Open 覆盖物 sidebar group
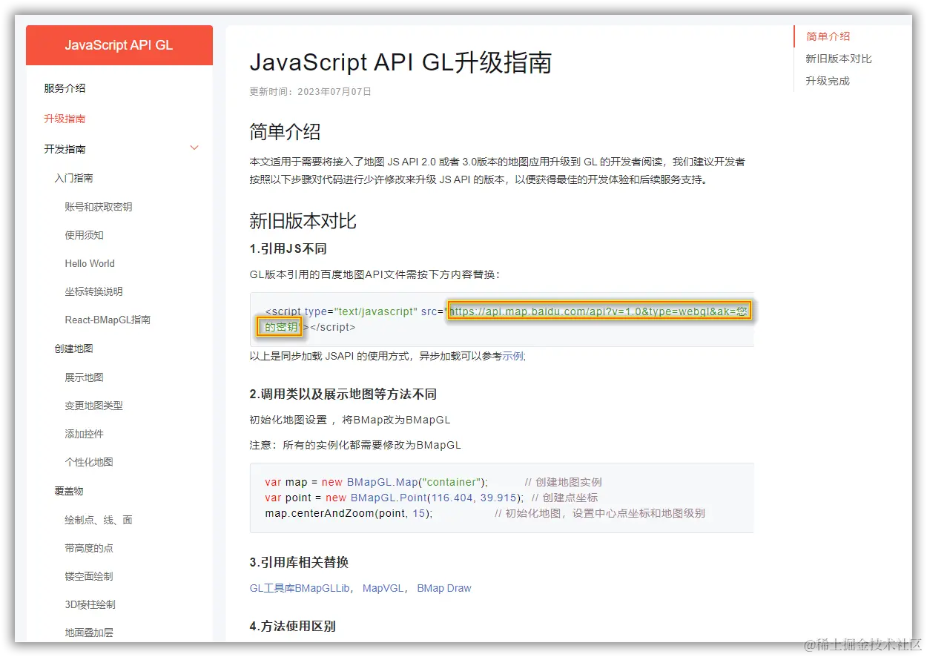The width and height of the screenshot is (927, 657). pos(69,491)
